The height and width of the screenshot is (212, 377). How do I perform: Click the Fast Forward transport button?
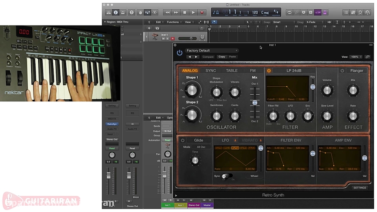pyautogui.click(x=176, y=13)
